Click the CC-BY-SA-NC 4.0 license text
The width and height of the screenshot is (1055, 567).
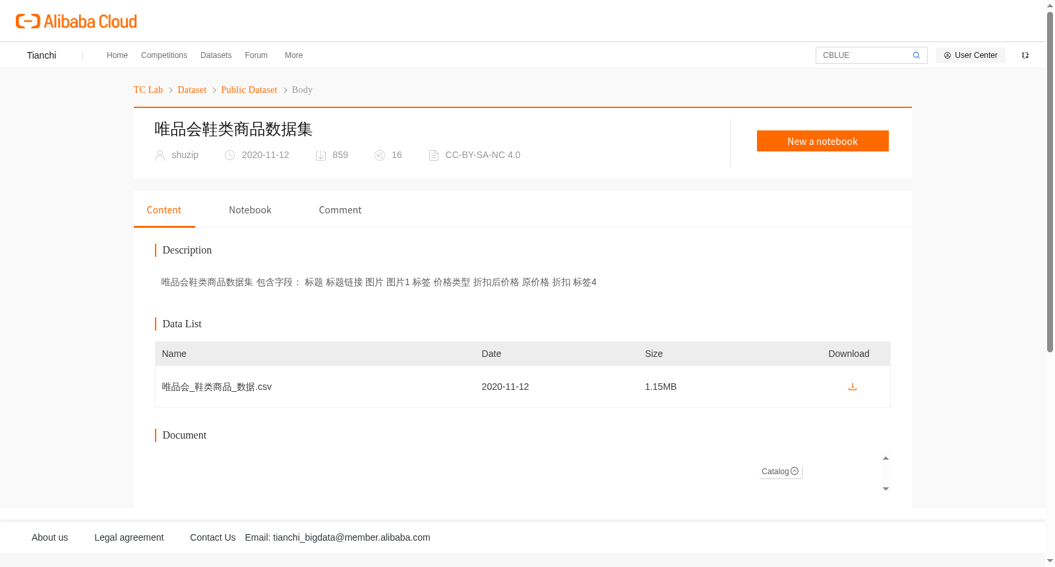point(483,155)
